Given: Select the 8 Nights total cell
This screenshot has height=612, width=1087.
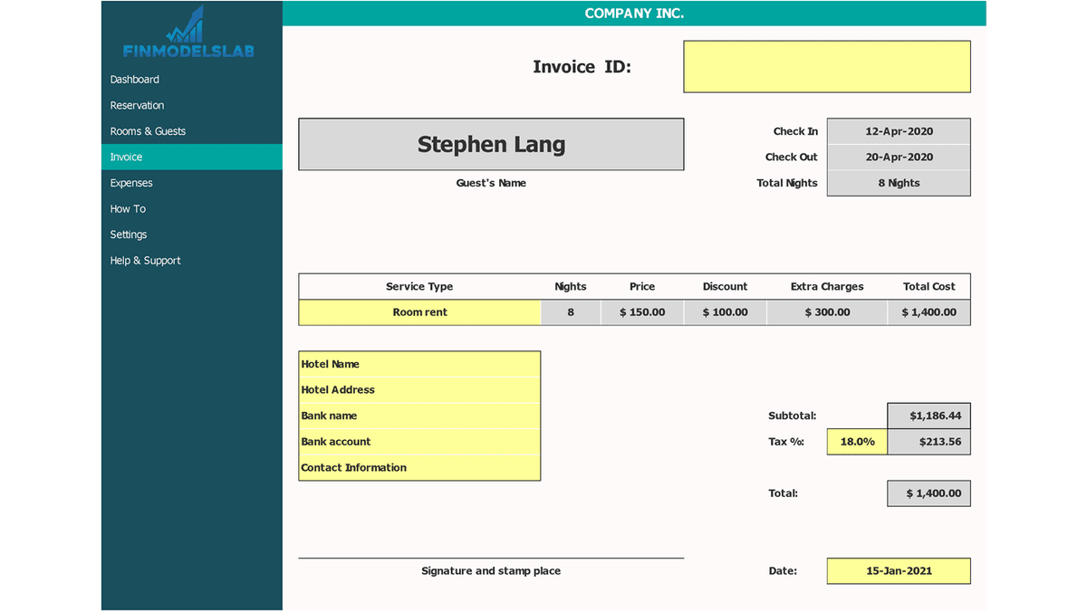Looking at the screenshot, I should [899, 183].
